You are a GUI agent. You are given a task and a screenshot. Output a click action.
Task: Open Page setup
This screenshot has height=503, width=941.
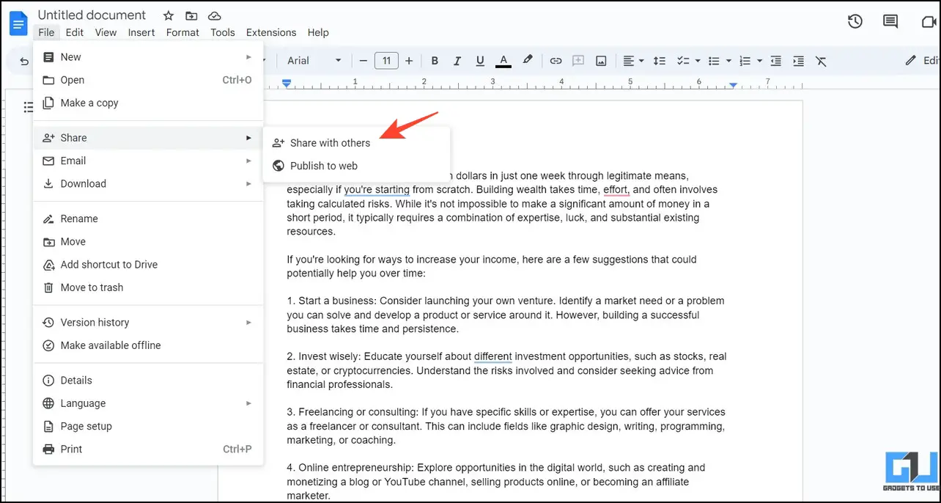[x=148, y=426]
